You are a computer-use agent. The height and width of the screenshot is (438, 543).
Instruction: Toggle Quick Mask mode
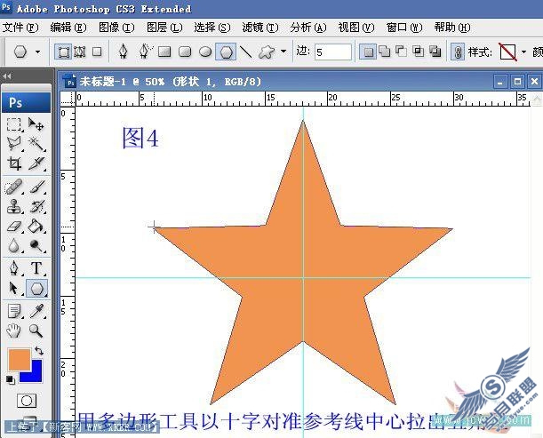click(27, 401)
